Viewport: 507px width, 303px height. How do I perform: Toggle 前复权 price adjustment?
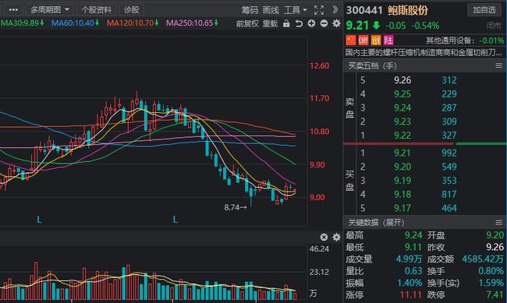coord(247,23)
